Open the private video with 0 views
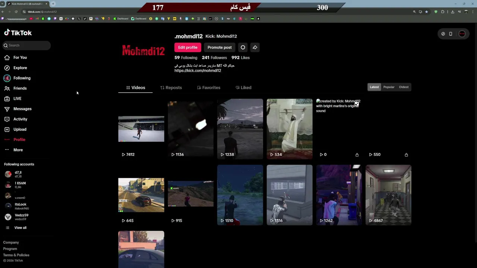The width and height of the screenshot is (477, 268). (x=339, y=129)
